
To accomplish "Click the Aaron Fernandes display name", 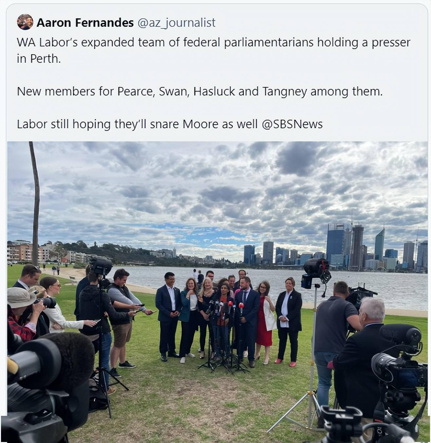I will [85, 23].
